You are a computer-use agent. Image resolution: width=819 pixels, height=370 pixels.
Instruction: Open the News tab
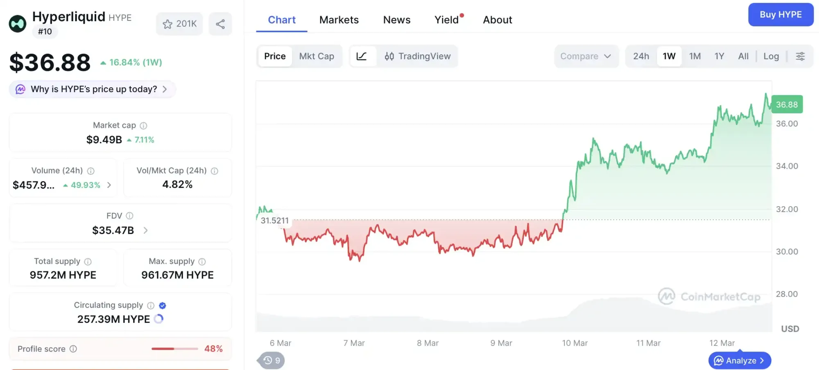[396, 20]
